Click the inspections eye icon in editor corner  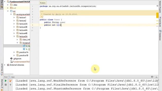[x=157, y=6]
